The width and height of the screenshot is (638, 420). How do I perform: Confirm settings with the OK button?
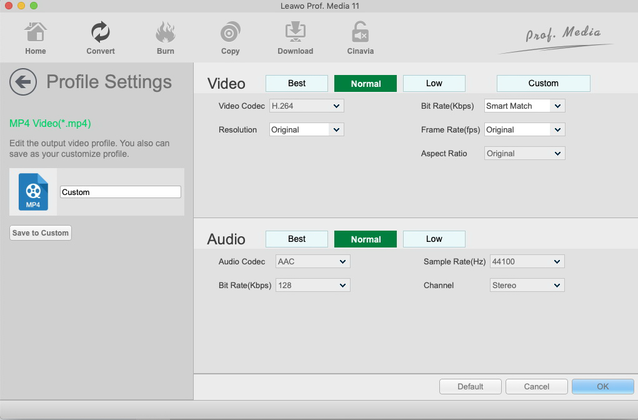click(602, 386)
